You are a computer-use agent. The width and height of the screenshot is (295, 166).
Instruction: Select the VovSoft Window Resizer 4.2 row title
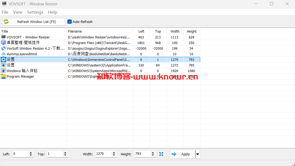tap(35, 48)
